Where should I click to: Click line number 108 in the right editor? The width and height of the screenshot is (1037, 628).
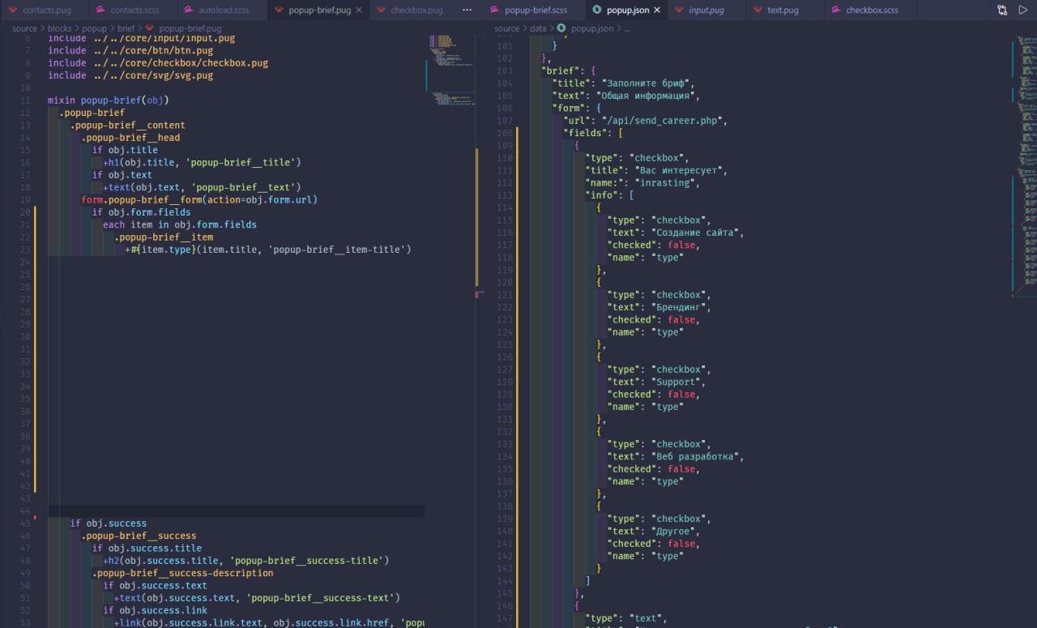[505, 133]
